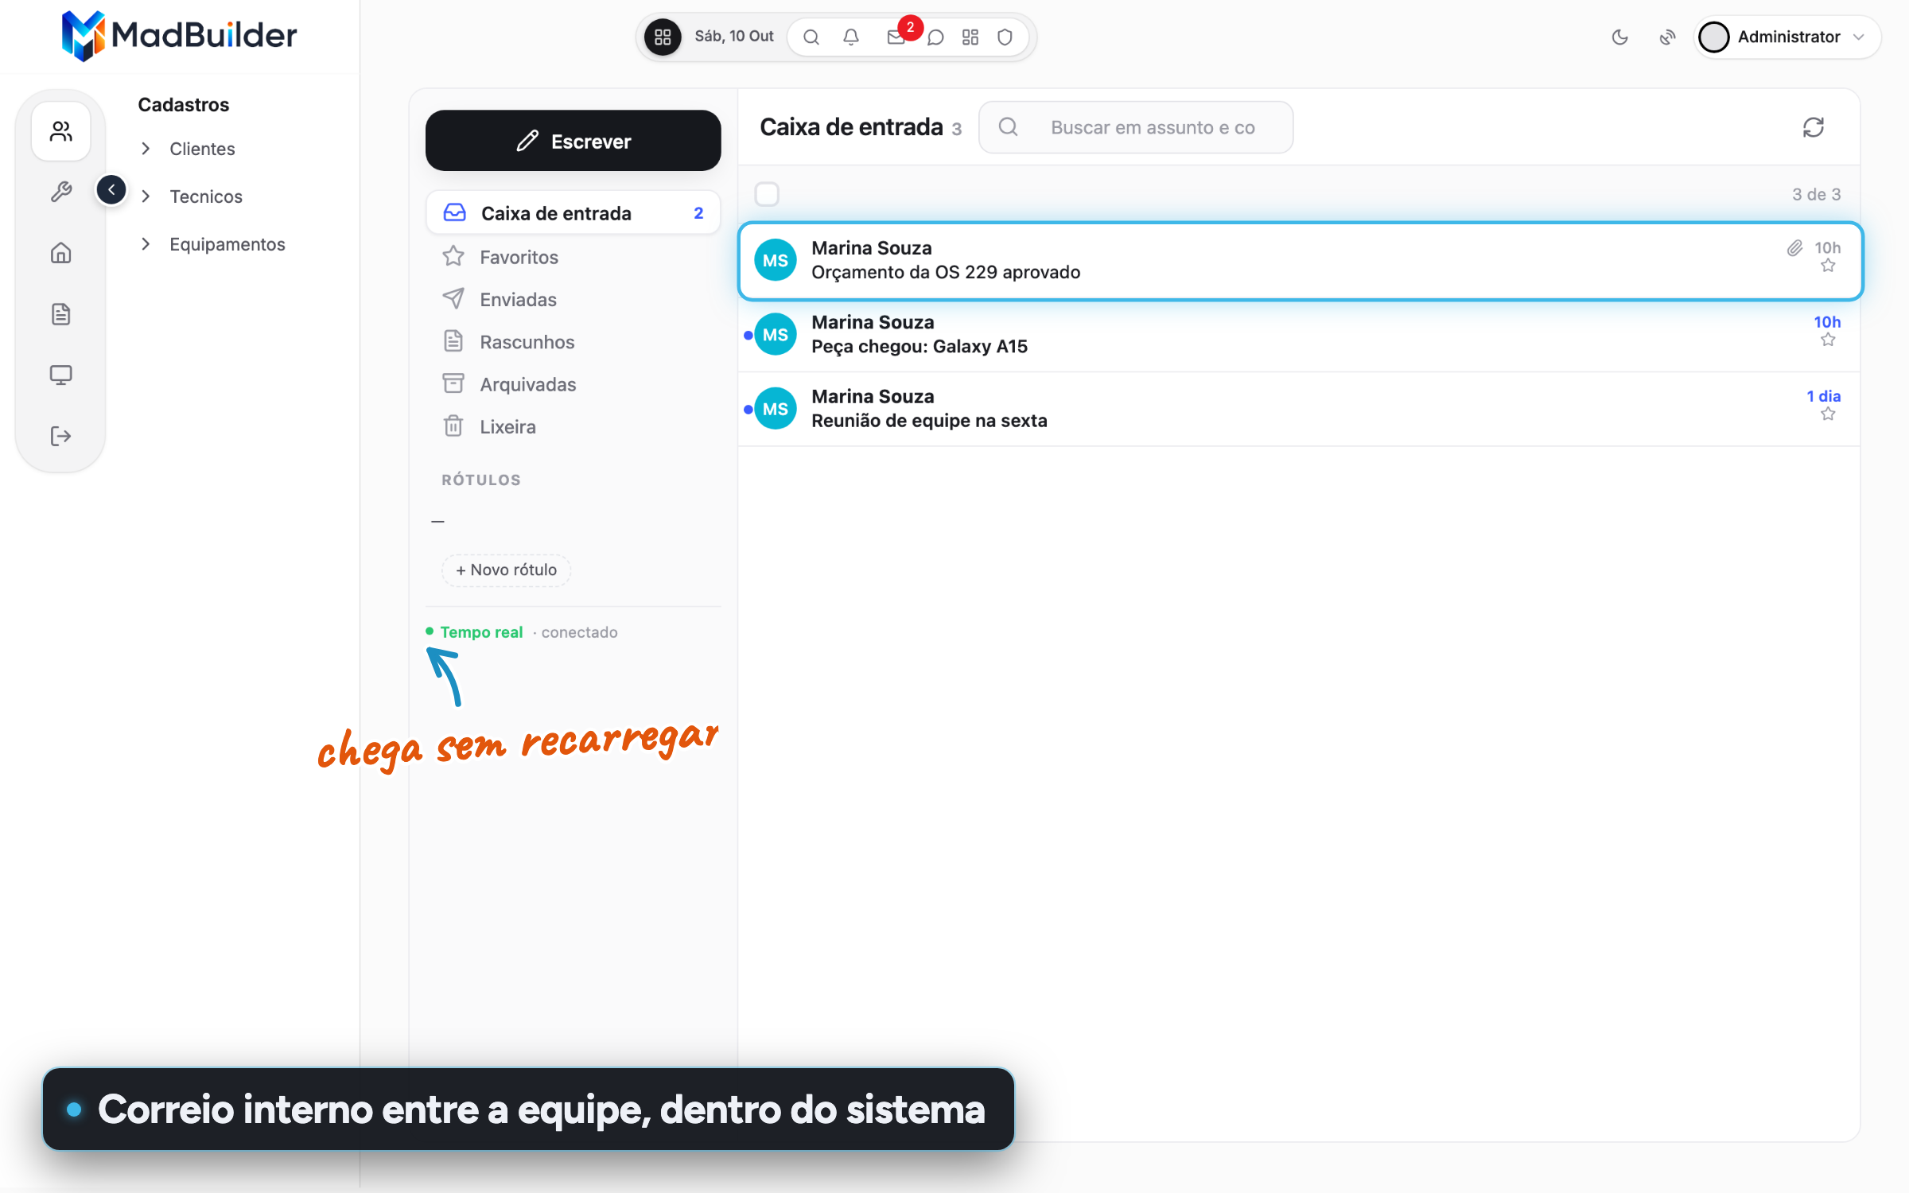The image size is (1909, 1193).
Task: Open the Arquivadas folder
Action: pos(573,384)
